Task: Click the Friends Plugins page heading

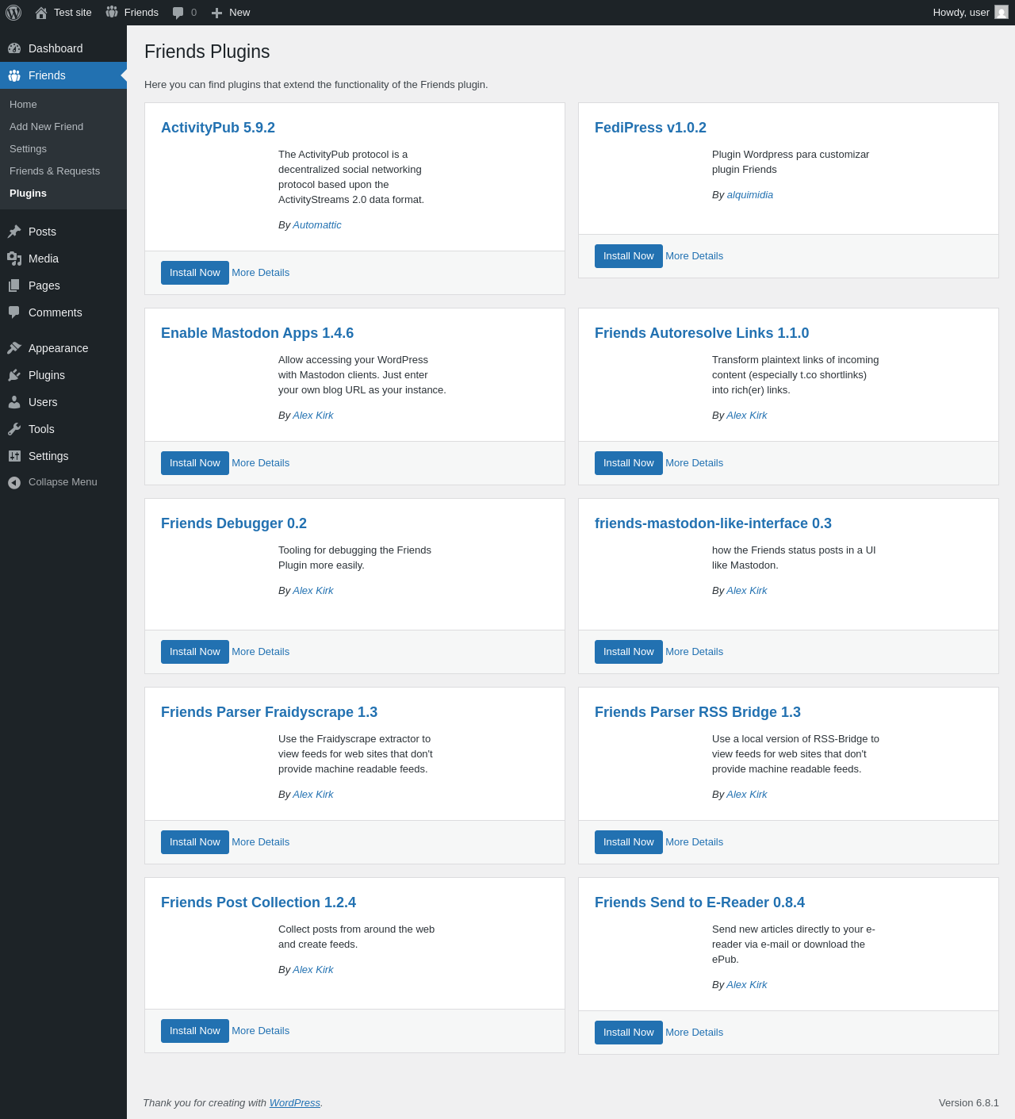Action: (207, 52)
